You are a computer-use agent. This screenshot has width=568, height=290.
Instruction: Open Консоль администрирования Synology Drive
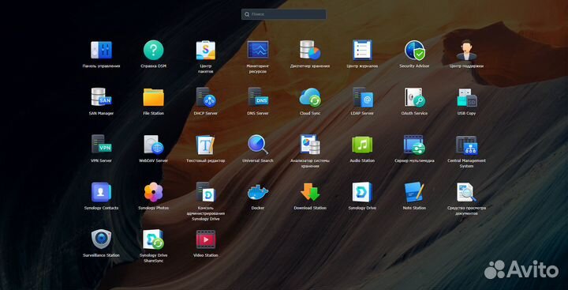click(x=205, y=192)
